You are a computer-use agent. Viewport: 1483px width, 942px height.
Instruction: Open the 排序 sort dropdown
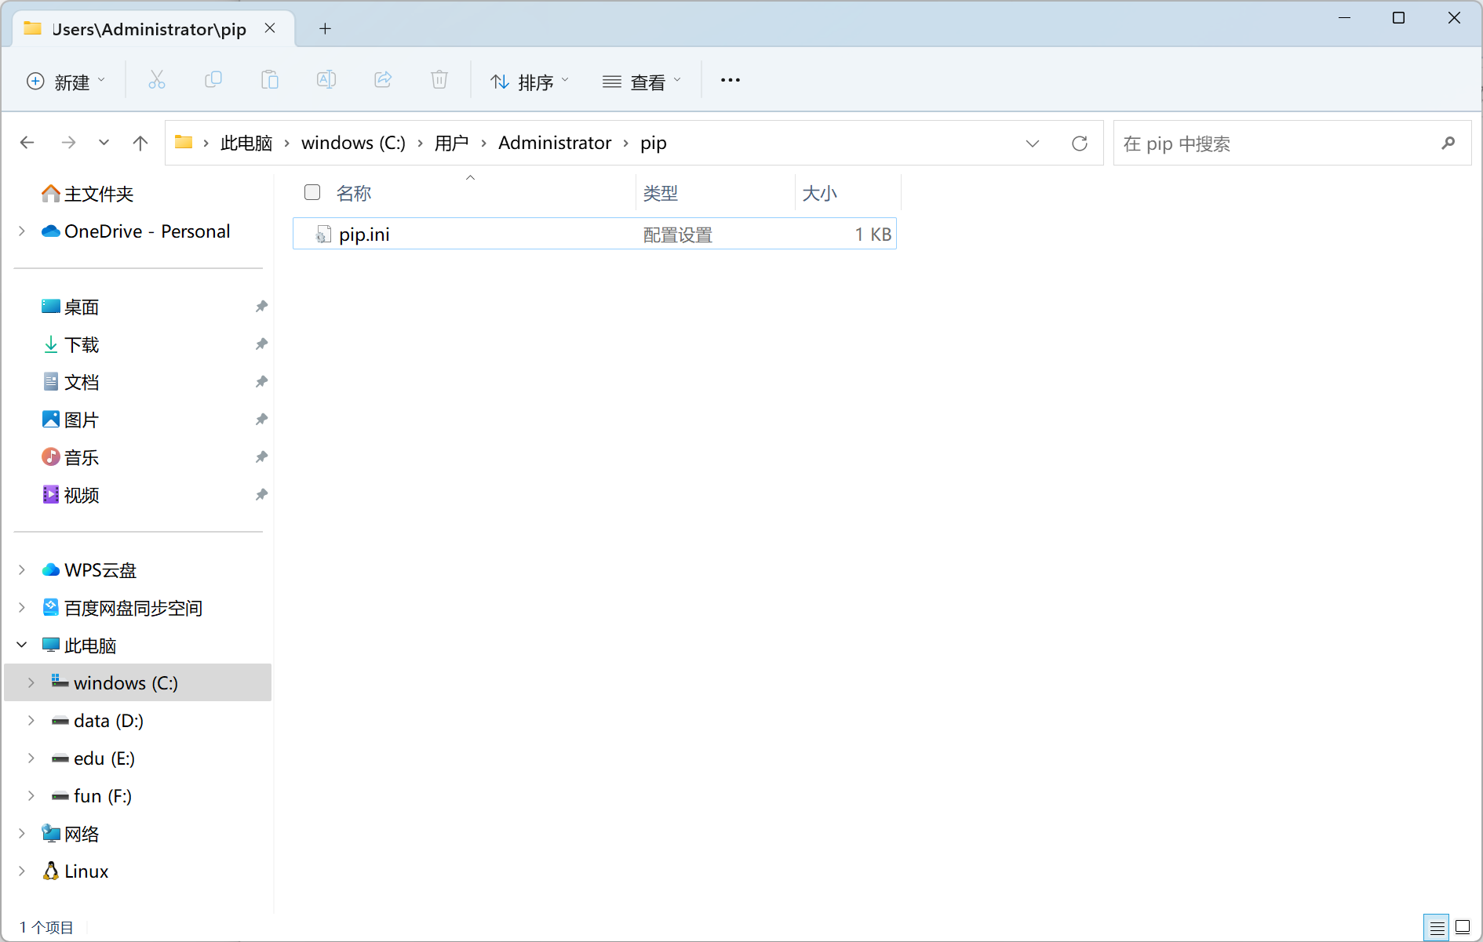[529, 81]
